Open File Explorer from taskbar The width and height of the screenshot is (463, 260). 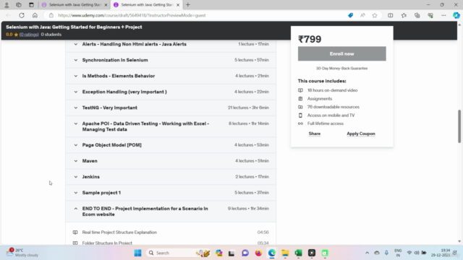click(x=285, y=253)
